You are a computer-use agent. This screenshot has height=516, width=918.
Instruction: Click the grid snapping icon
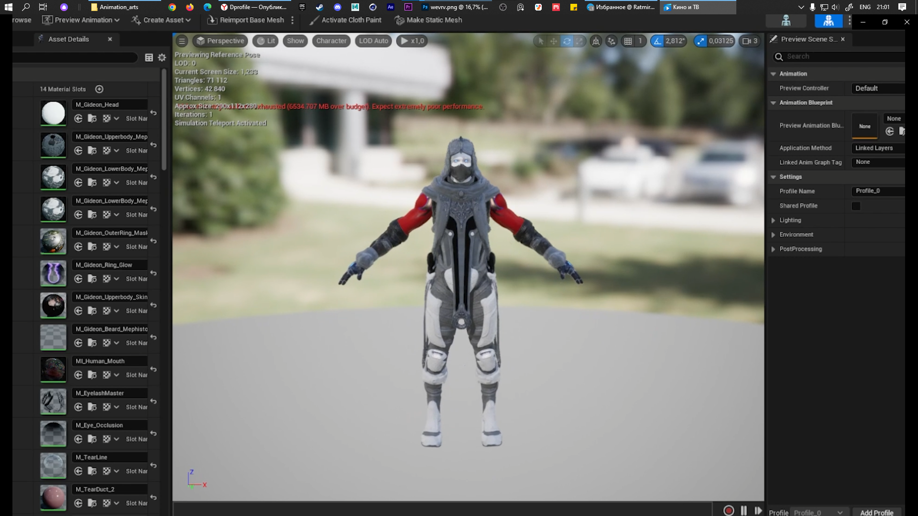click(x=628, y=41)
